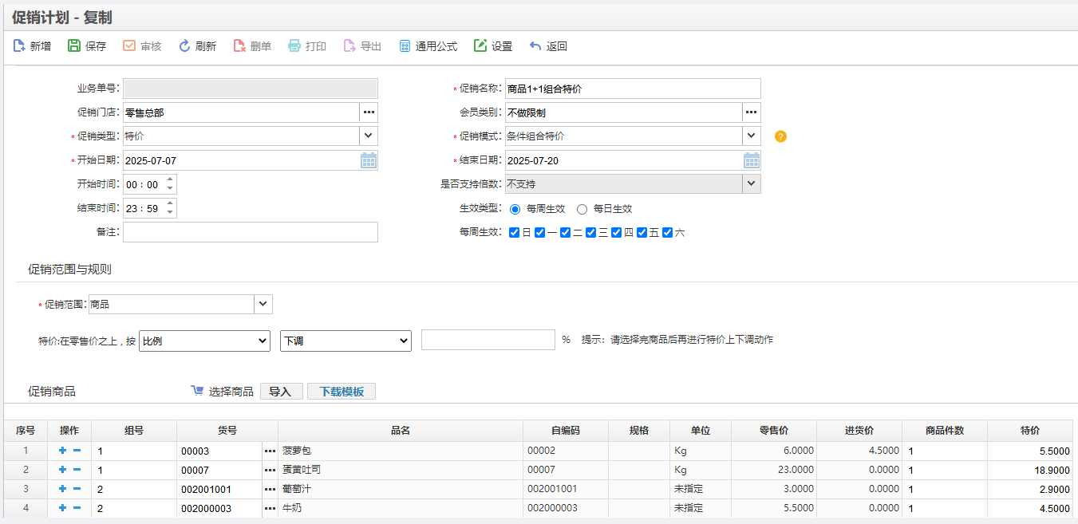Remove the 菠萝包 row with minus
This screenshot has height=524, width=1078.
(x=77, y=451)
